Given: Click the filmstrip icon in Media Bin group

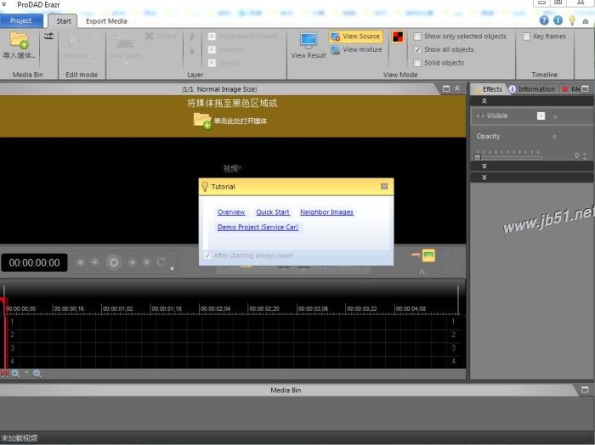Looking at the screenshot, I should 48,36.
